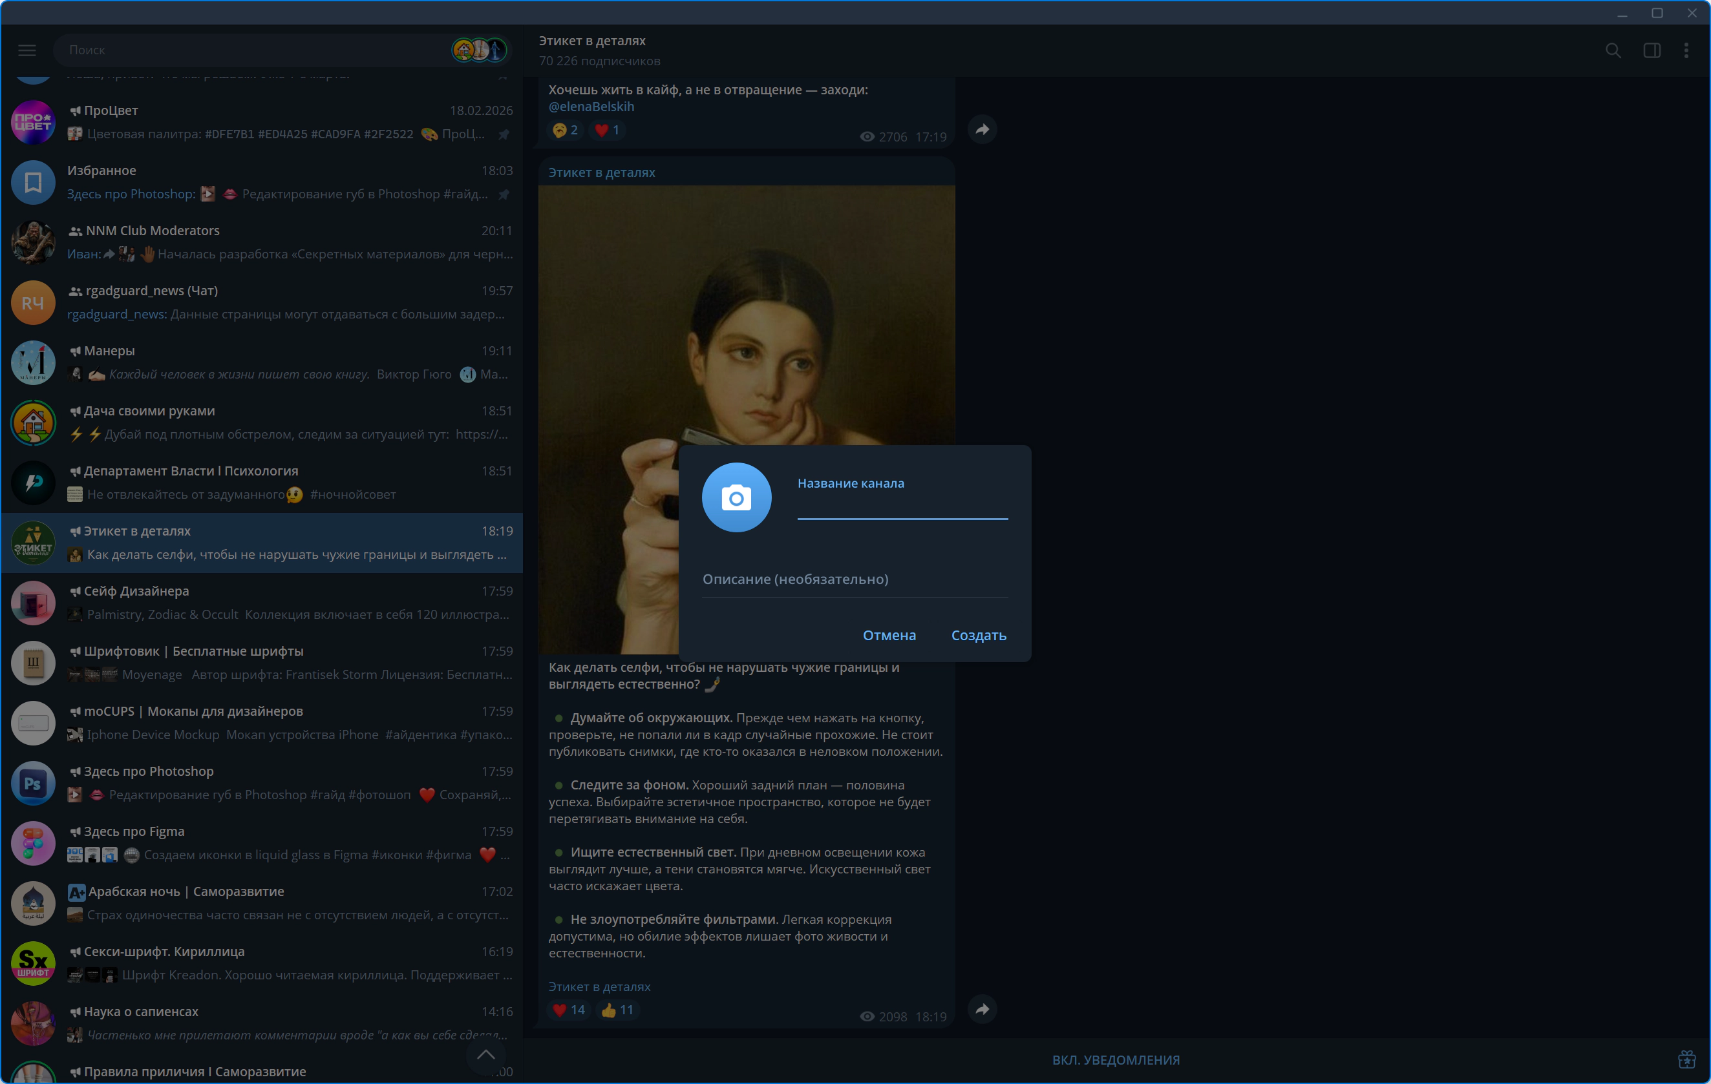The image size is (1711, 1084).
Task: Click scroll-up chevron in chat list
Action: 486,1055
